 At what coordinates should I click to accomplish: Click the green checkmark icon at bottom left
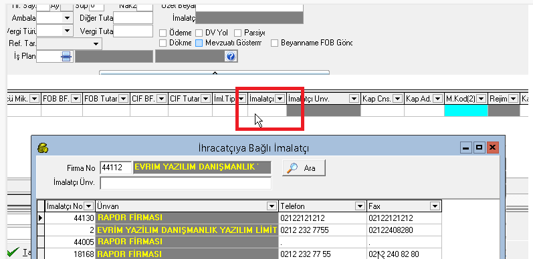[x=13, y=252]
